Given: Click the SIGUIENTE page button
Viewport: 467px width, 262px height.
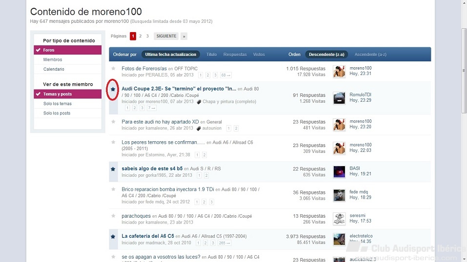Looking at the screenshot, I should click(x=166, y=36).
